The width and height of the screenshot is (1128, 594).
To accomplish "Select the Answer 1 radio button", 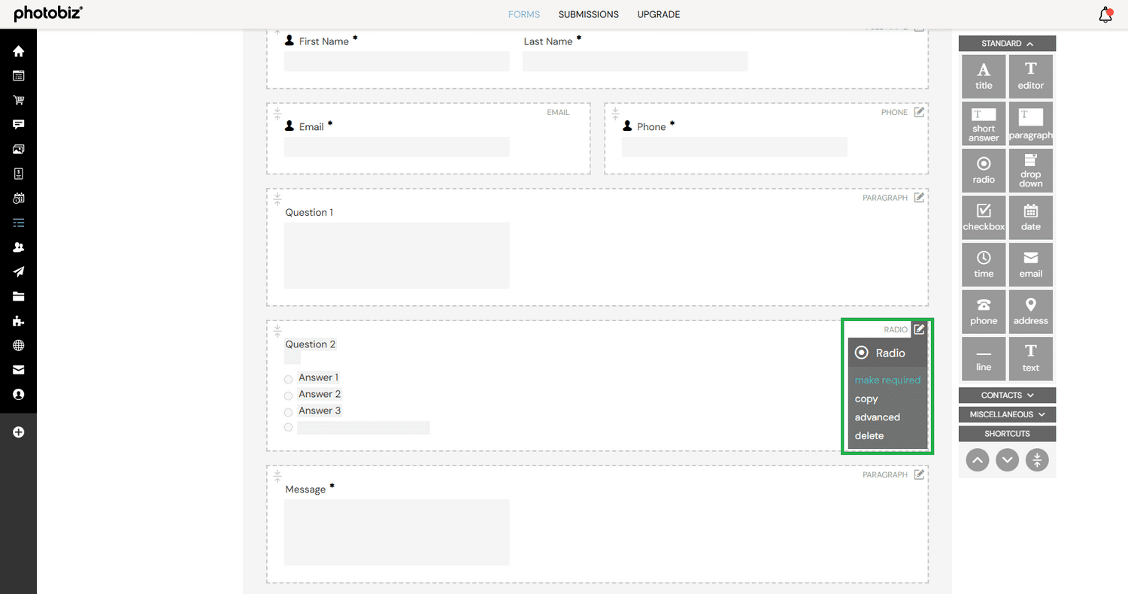I will (288, 379).
